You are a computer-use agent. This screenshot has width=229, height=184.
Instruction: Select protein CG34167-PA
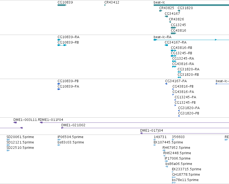[176, 81]
